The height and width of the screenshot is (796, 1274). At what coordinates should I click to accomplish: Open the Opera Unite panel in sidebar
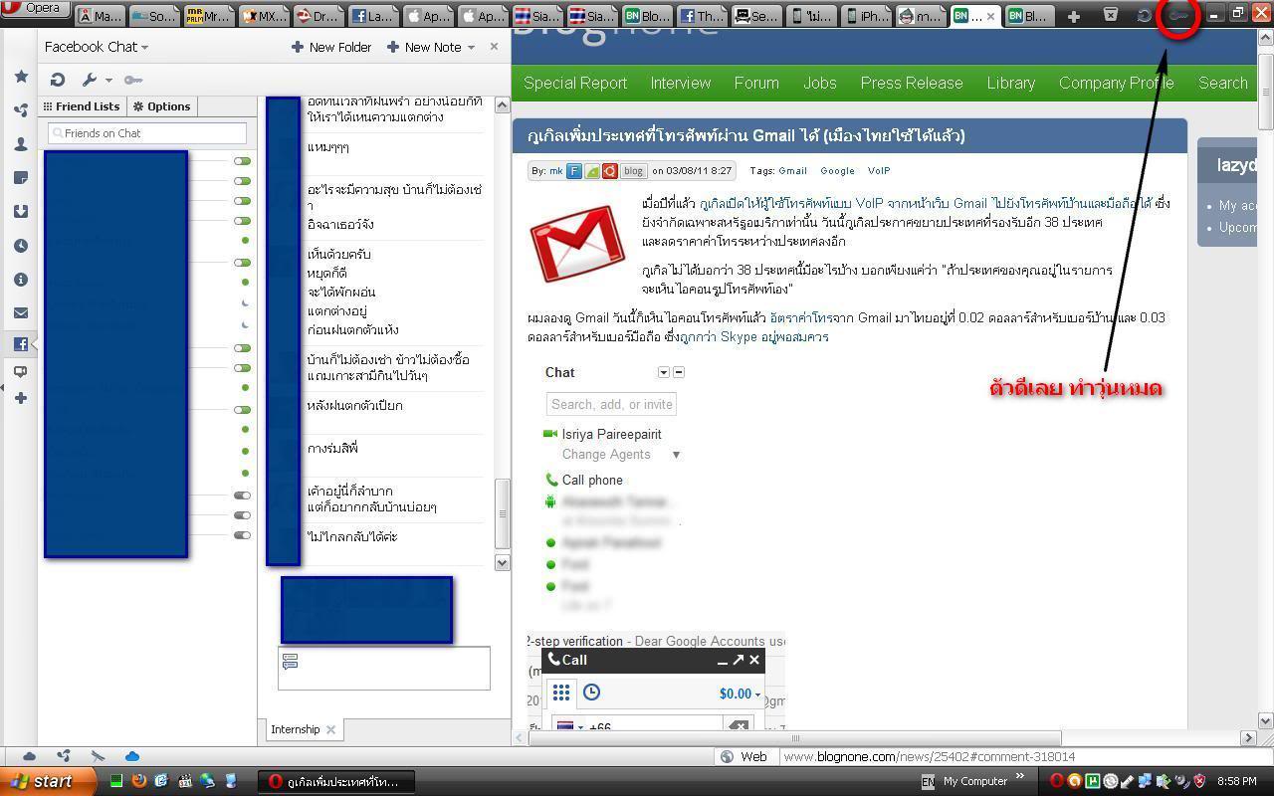coord(21,110)
